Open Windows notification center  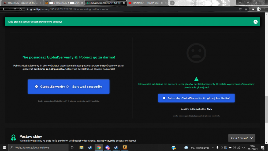(x=263, y=148)
